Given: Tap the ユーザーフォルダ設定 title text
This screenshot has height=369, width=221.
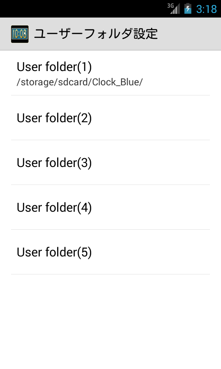Looking at the screenshot, I should point(96,34).
